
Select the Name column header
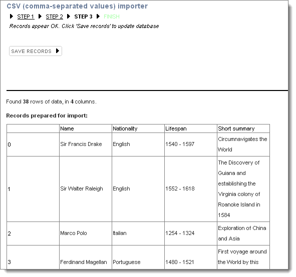click(86, 128)
